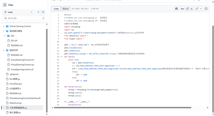214x116 pixels.
Task: Open more edit options dropdown arrow
Action: [x=201, y=9]
